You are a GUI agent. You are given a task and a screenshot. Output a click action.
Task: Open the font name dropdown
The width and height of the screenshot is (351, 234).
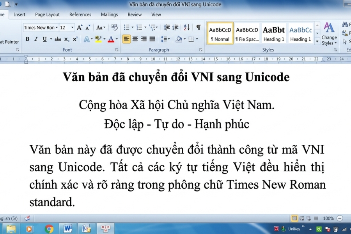[57, 27]
